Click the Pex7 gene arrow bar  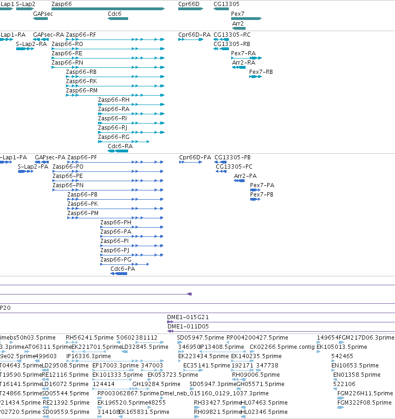(x=246, y=19)
